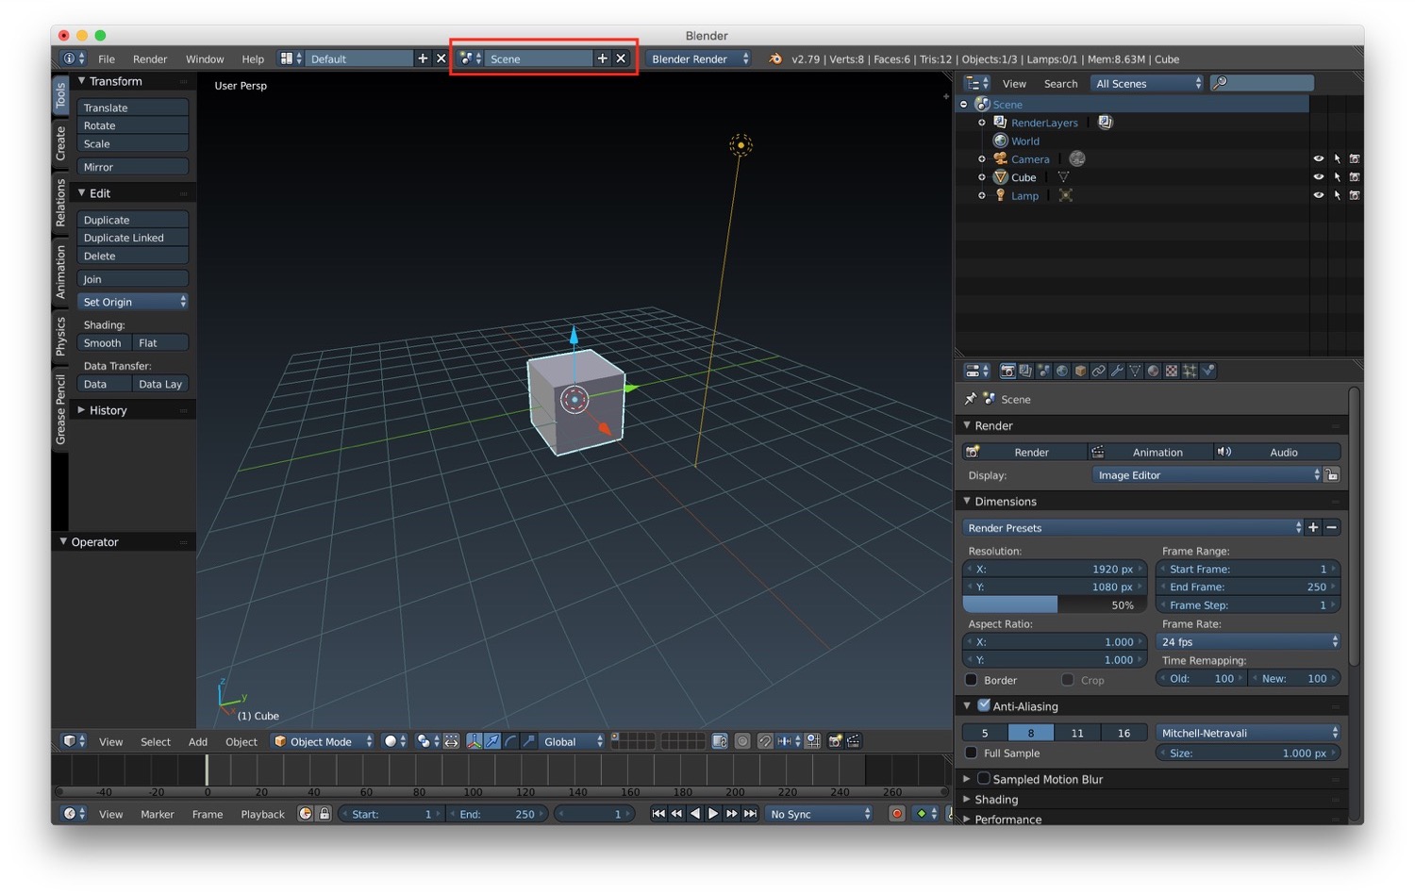This screenshot has height=894, width=1415.
Task: Jump to the last frame
Action: point(750,814)
